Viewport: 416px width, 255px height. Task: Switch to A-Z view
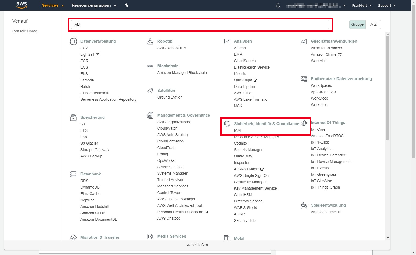373,24
